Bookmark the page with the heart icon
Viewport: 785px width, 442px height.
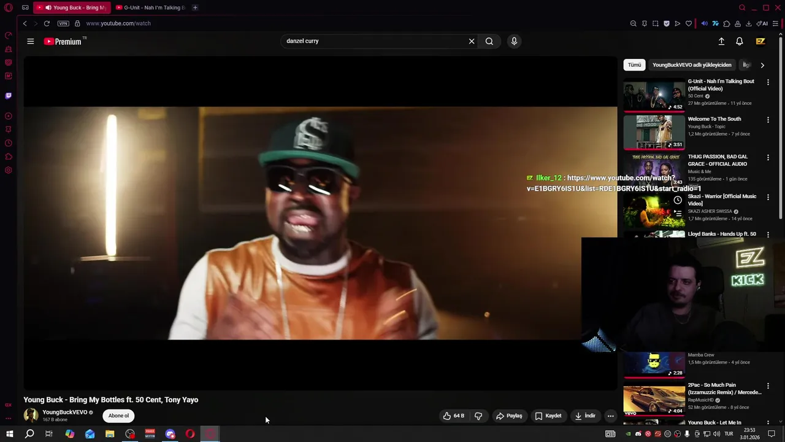[688, 23]
